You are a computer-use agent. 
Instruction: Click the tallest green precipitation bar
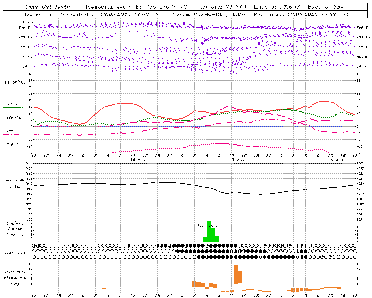point(209,232)
